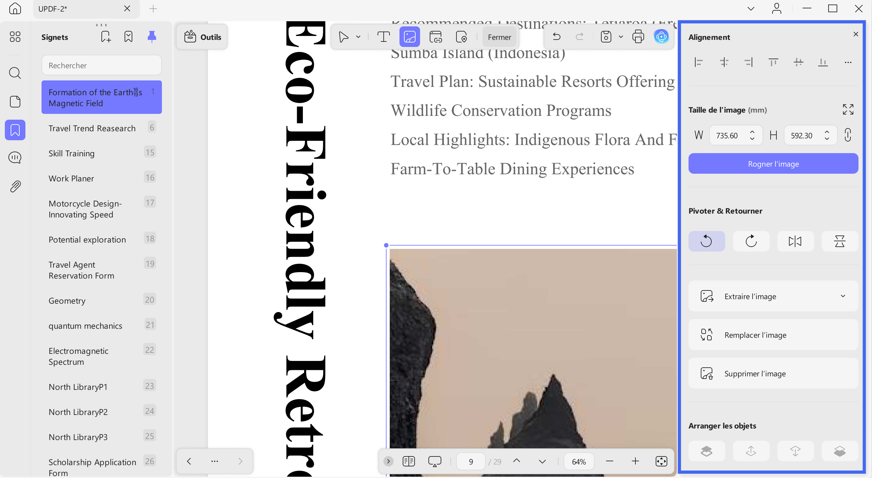Open the UPDF AI assistant

(x=661, y=37)
